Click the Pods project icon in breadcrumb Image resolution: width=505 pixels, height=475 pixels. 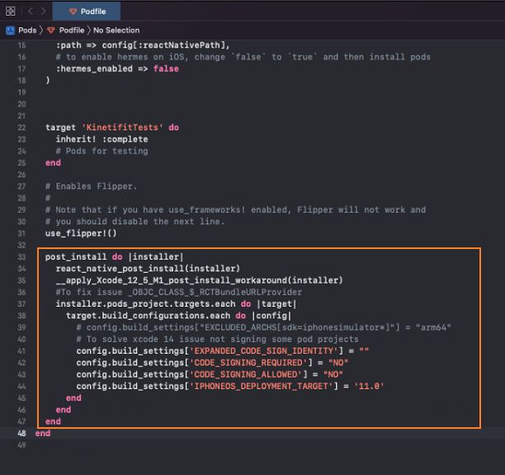click(x=10, y=31)
